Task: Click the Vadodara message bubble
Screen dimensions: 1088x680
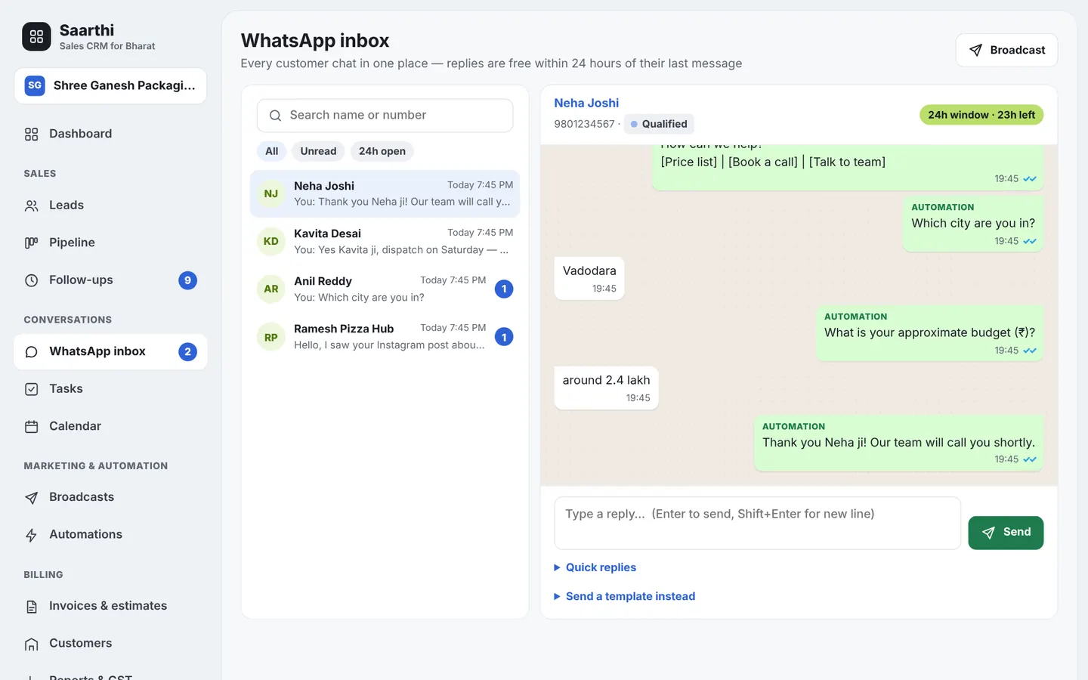Action: (589, 278)
